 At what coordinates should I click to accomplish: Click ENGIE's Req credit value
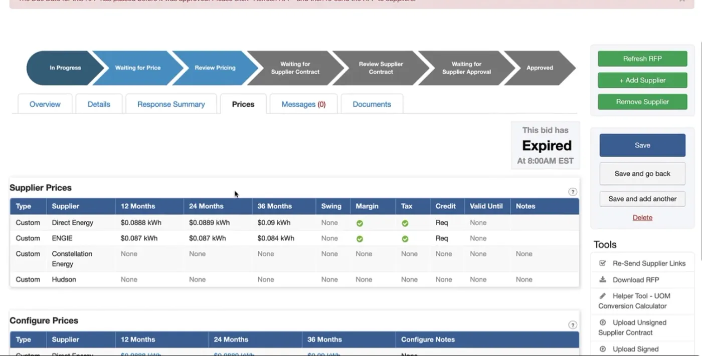[x=442, y=238]
